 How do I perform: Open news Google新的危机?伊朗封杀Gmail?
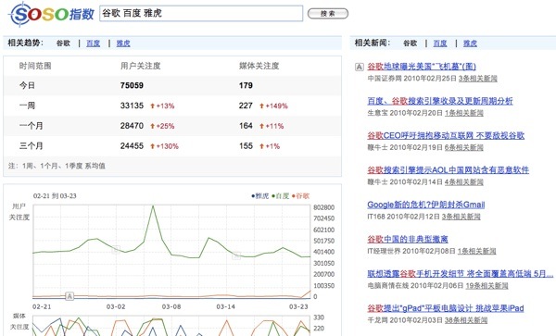pos(426,205)
